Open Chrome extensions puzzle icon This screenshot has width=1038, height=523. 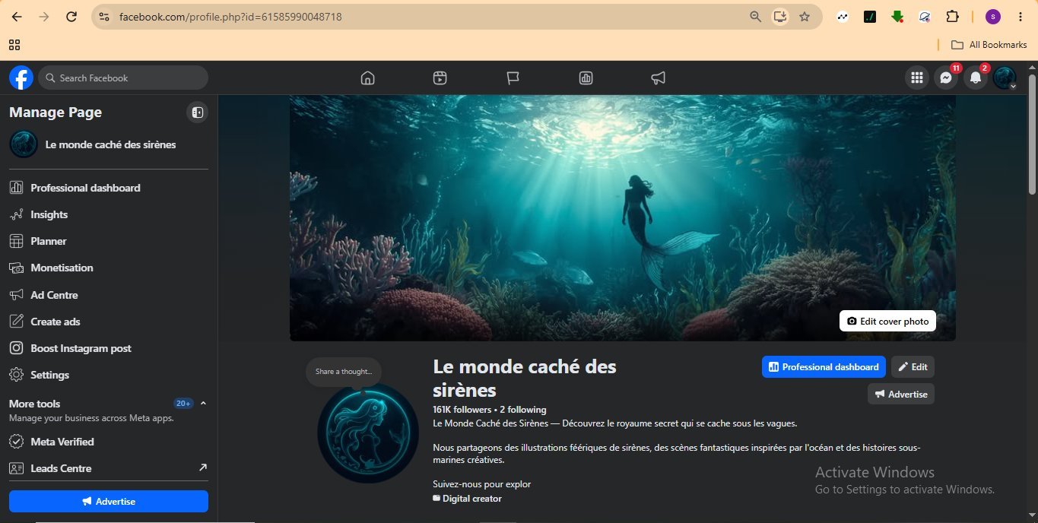[952, 16]
